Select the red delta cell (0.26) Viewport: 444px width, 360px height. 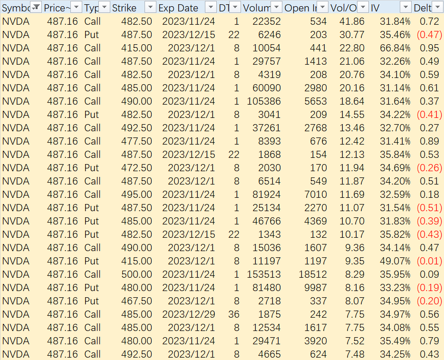429,168
